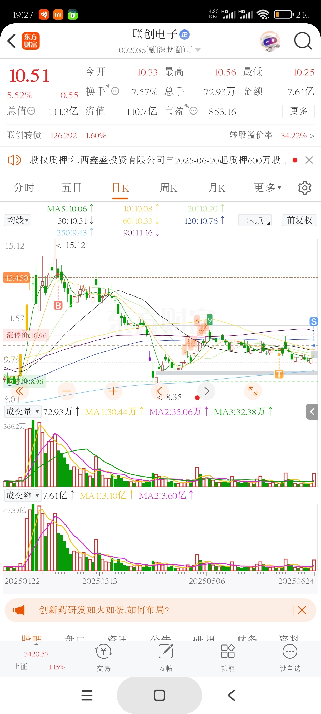
Task: Open the 功能 functions icon
Action: point(228,658)
